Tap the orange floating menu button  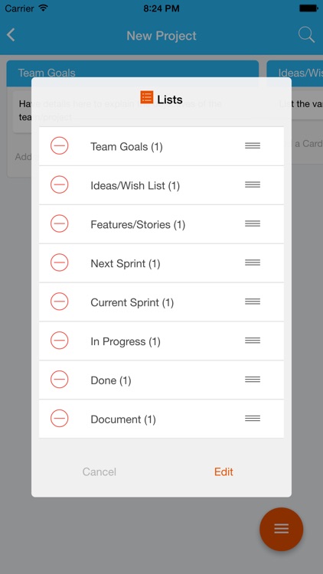coord(281,529)
